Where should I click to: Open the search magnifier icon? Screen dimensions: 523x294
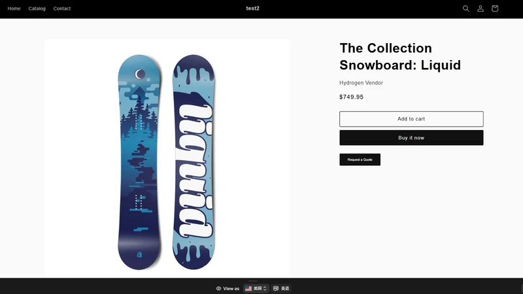tap(466, 8)
